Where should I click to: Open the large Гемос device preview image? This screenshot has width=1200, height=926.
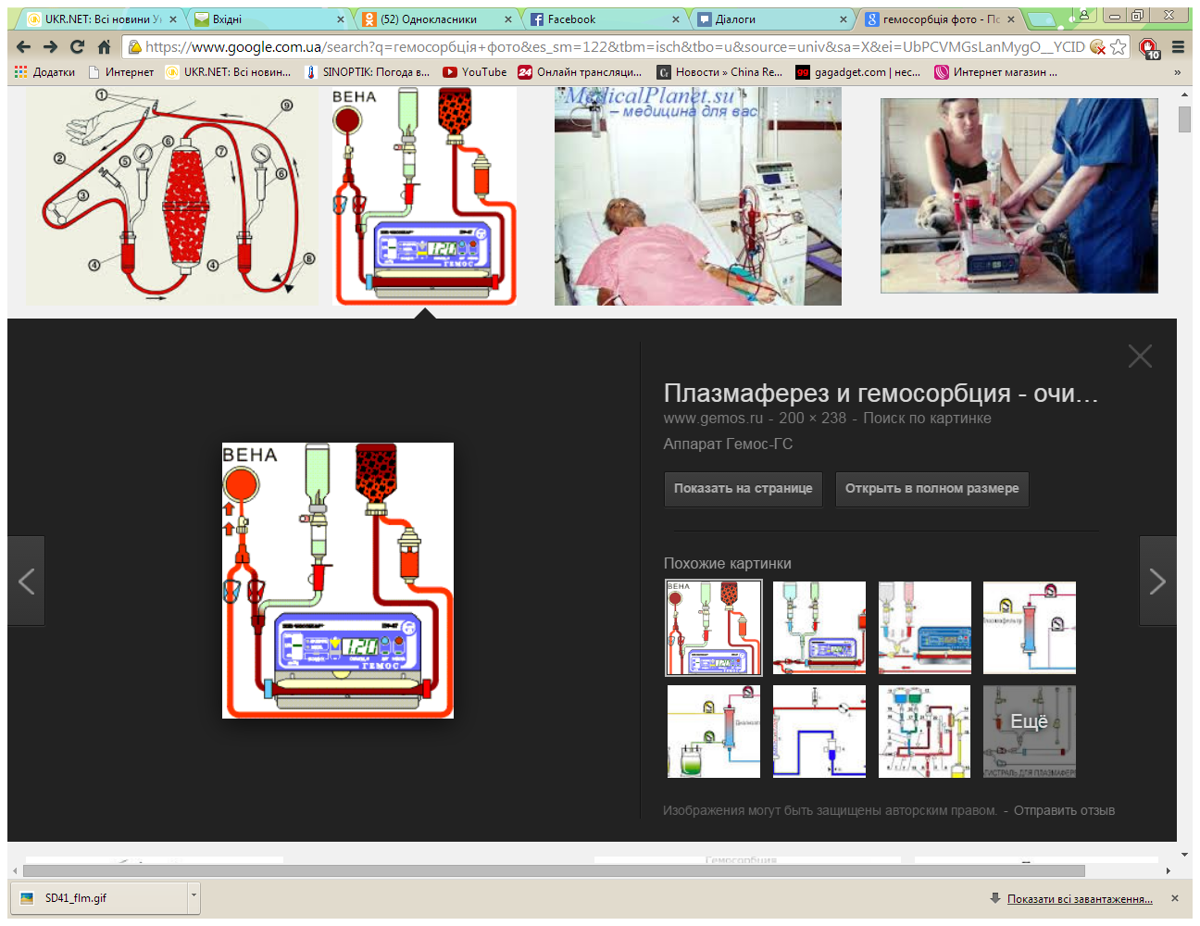pos(338,581)
